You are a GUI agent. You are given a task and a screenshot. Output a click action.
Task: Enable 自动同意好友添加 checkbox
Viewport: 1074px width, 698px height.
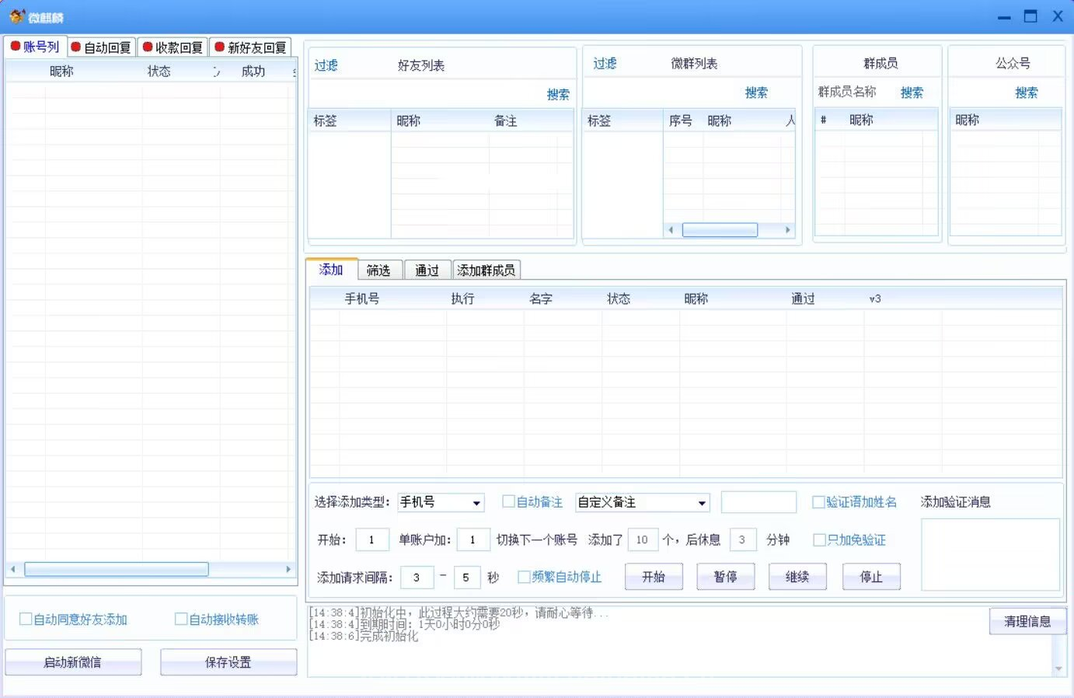(26, 619)
